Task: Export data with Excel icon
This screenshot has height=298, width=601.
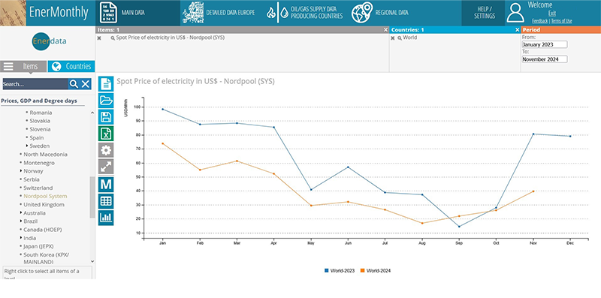Action: 106,134
